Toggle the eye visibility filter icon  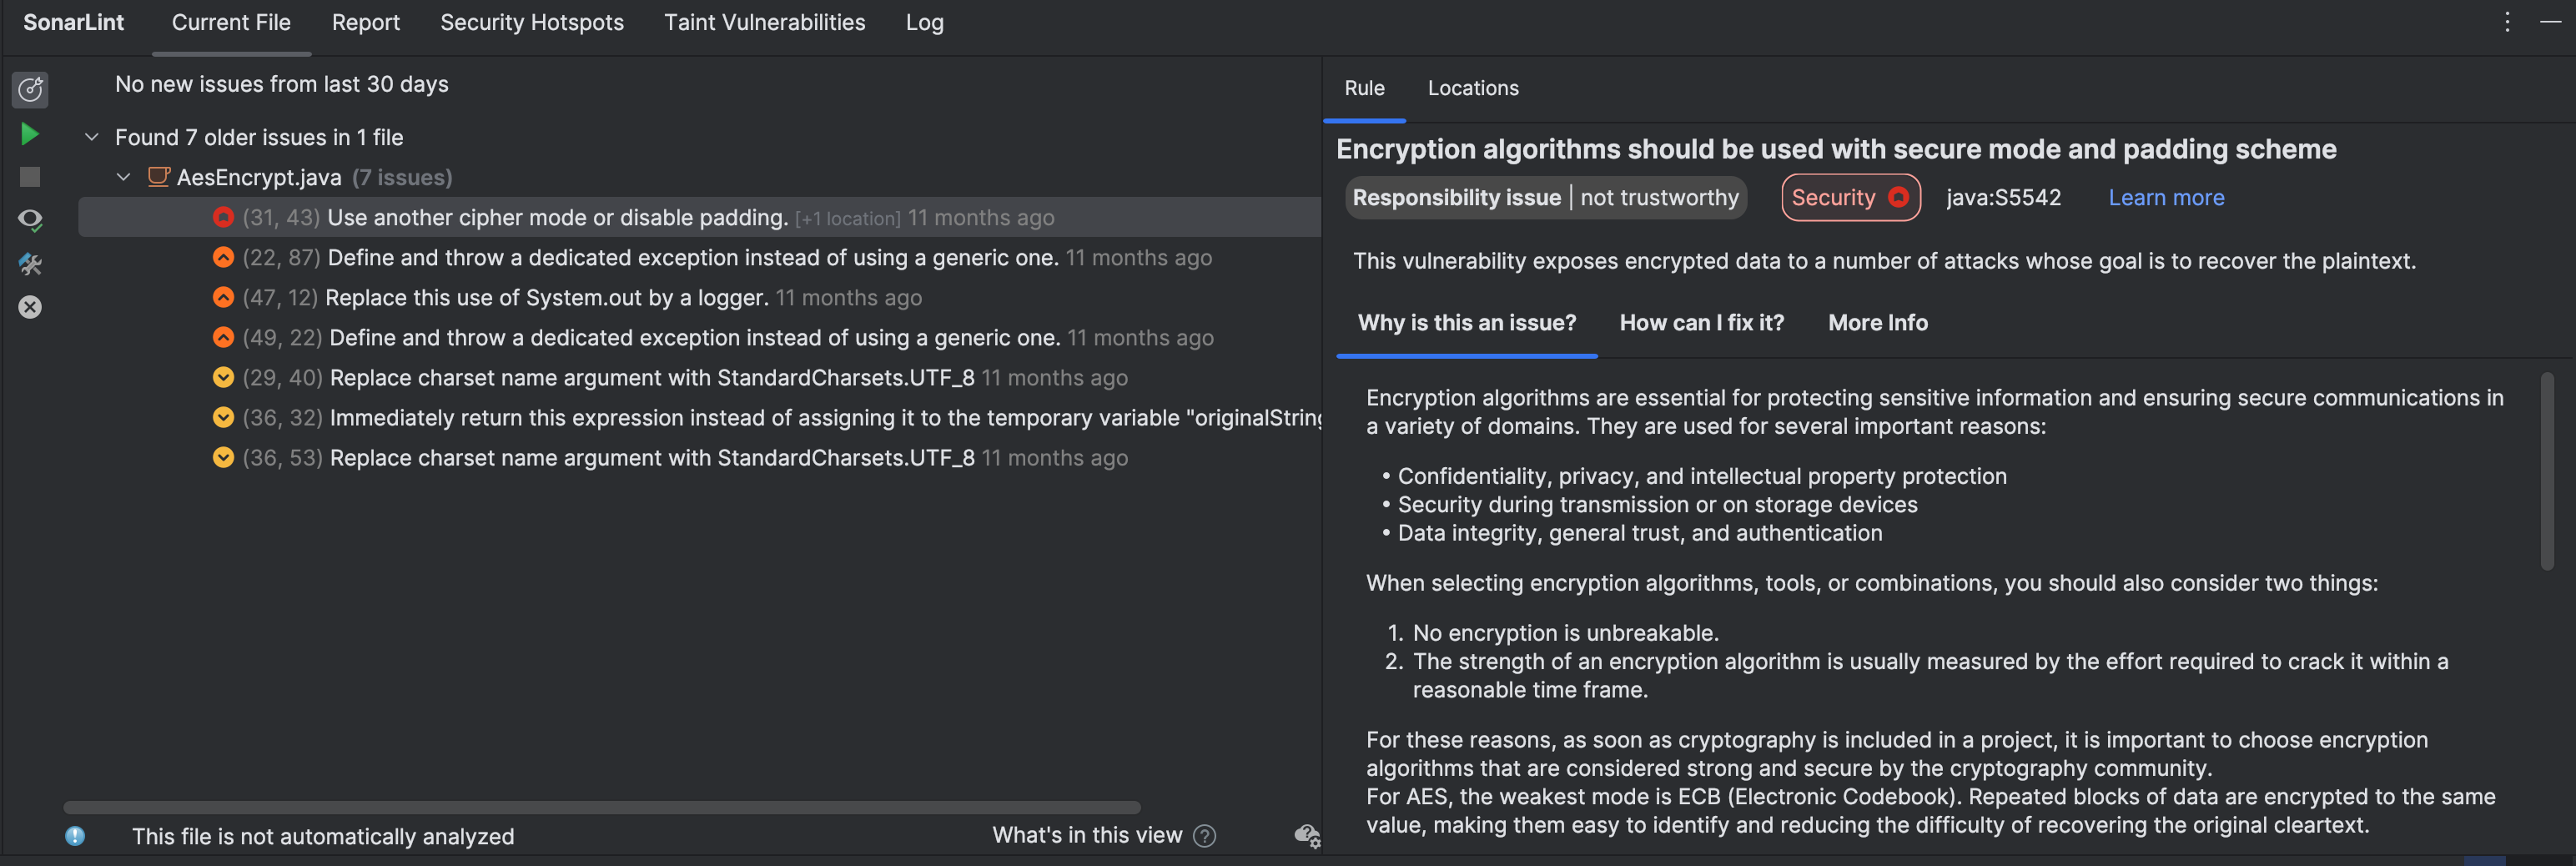tap(30, 219)
